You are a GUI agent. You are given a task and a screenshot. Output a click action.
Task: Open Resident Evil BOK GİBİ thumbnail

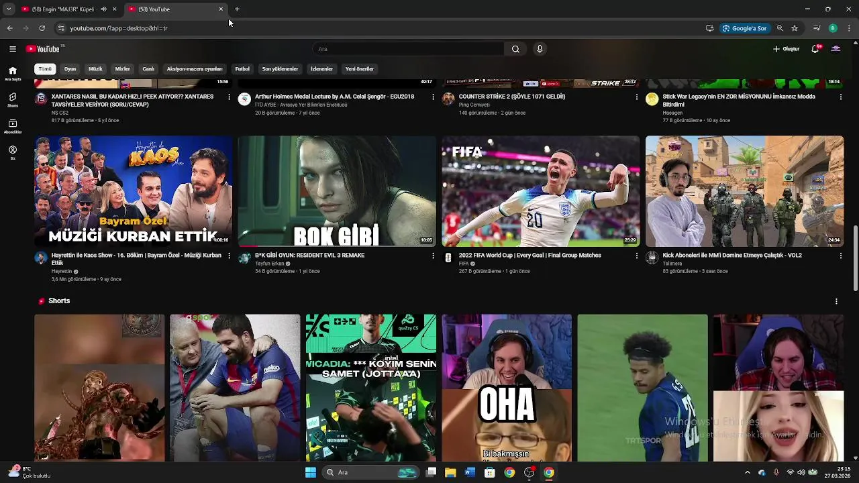tap(337, 191)
